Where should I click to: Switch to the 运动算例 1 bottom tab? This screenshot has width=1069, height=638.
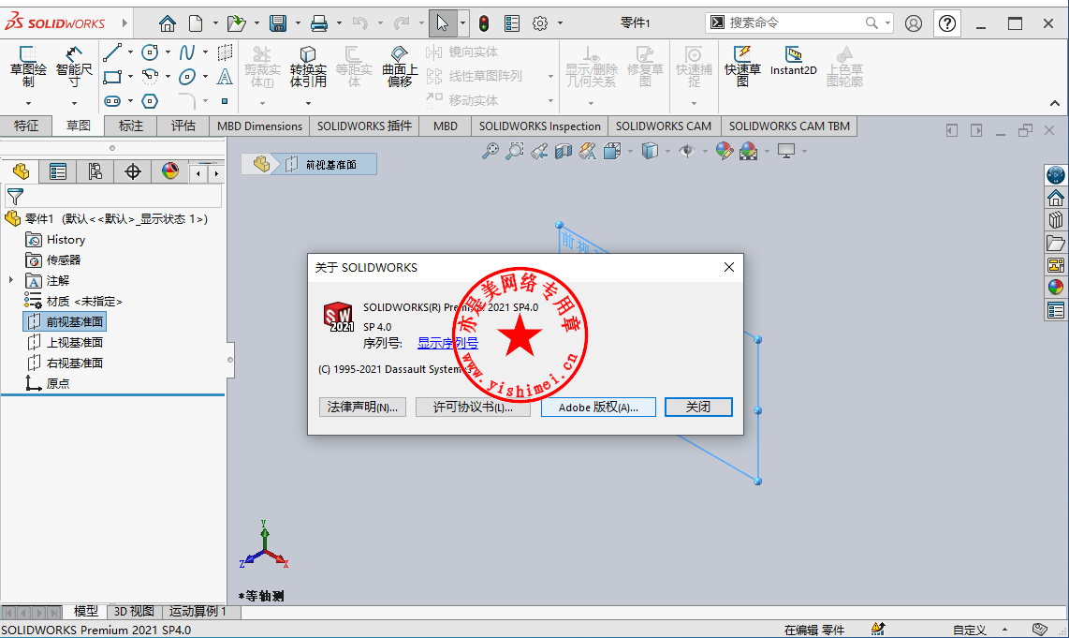click(x=197, y=612)
